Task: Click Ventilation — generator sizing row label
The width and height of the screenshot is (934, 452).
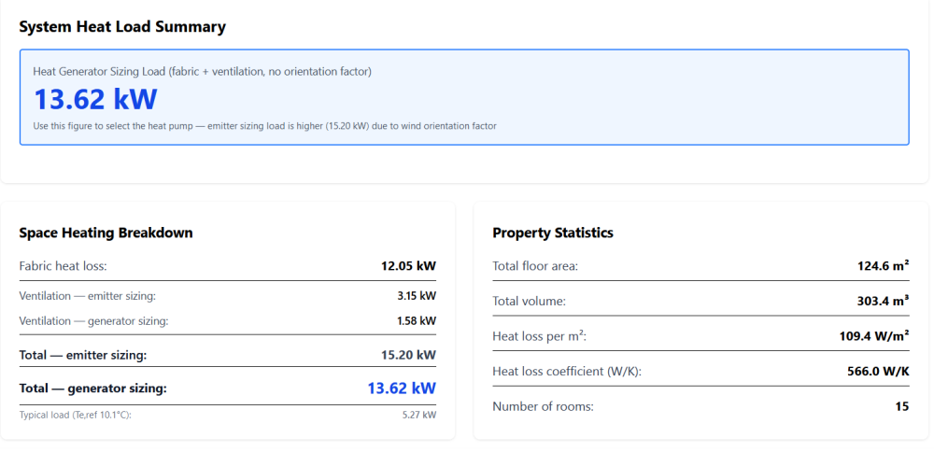Action: pyautogui.click(x=92, y=321)
